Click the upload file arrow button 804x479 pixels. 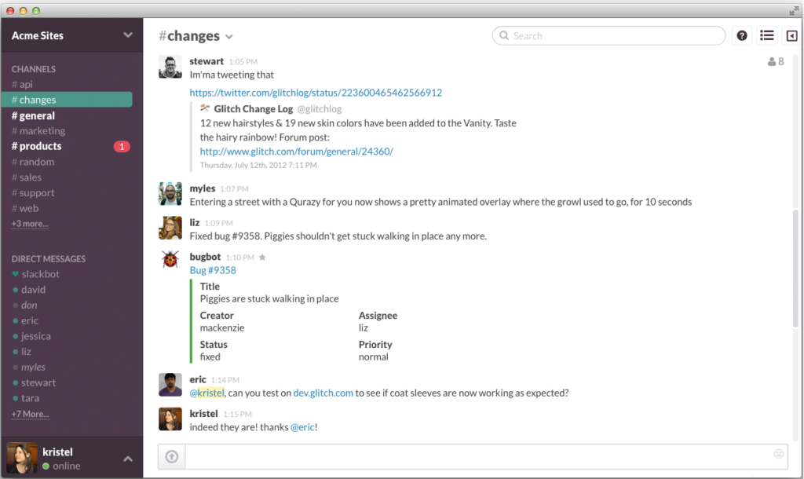172,456
